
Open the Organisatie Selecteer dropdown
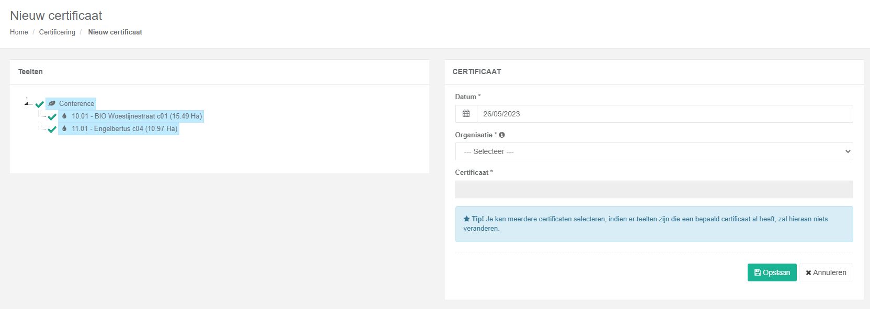click(x=654, y=151)
